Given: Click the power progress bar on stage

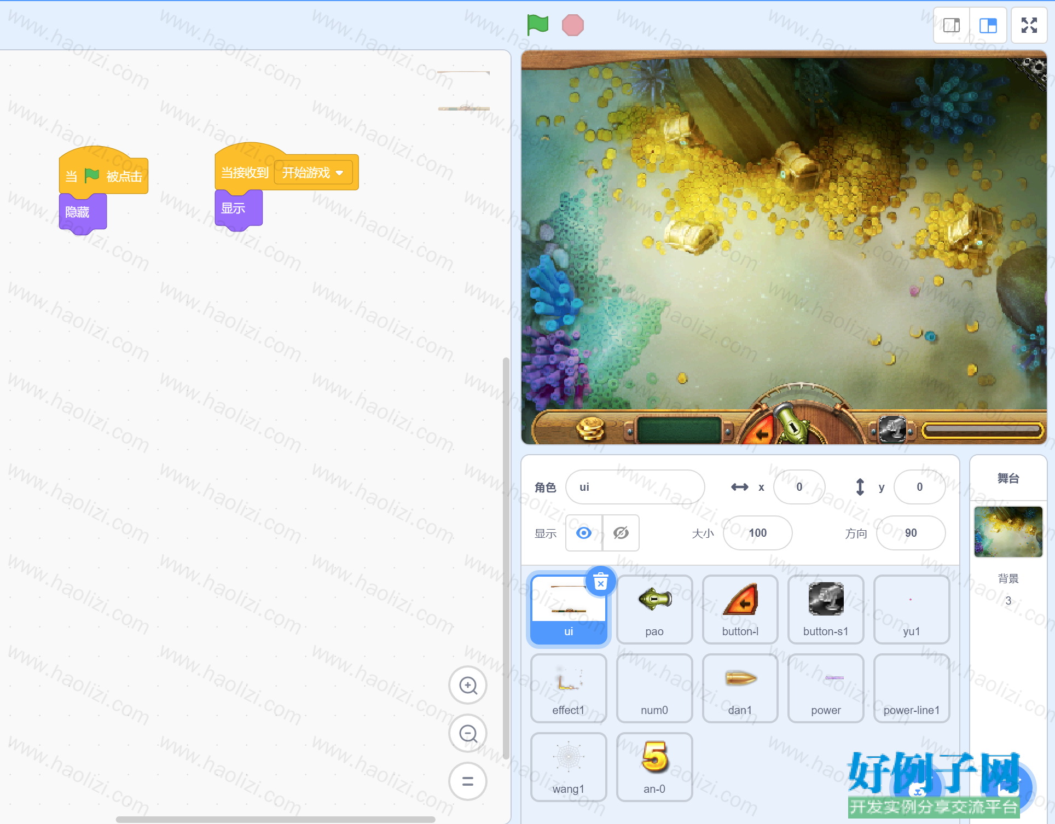Looking at the screenshot, I should (x=983, y=430).
